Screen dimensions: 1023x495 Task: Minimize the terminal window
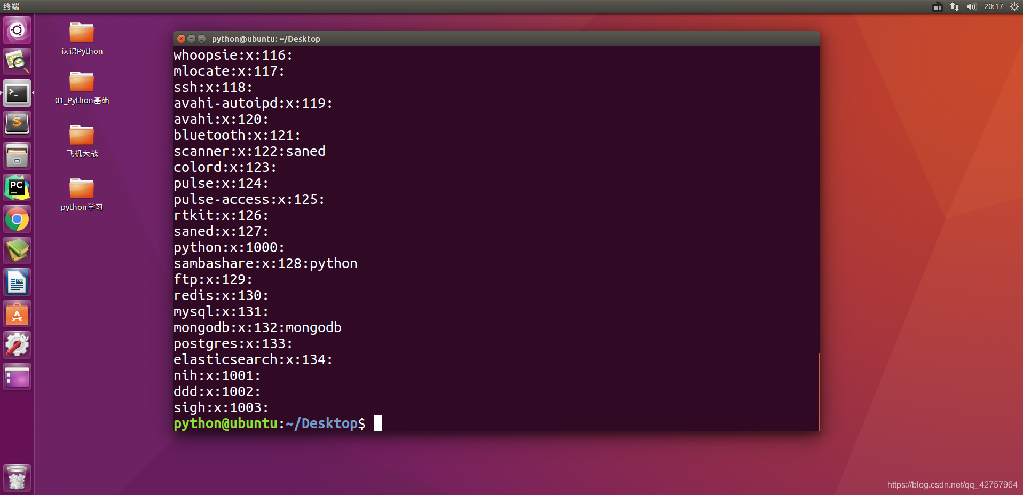click(191, 38)
